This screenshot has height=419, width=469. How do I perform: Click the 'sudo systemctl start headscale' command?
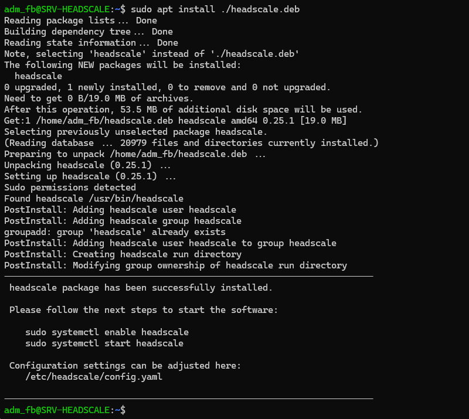click(104, 343)
